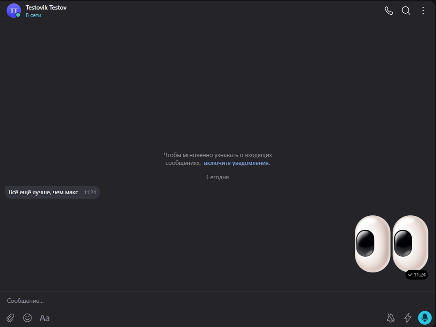Open search in this chat
This screenshot has height=327, width=436.
[x=406, y=11]
